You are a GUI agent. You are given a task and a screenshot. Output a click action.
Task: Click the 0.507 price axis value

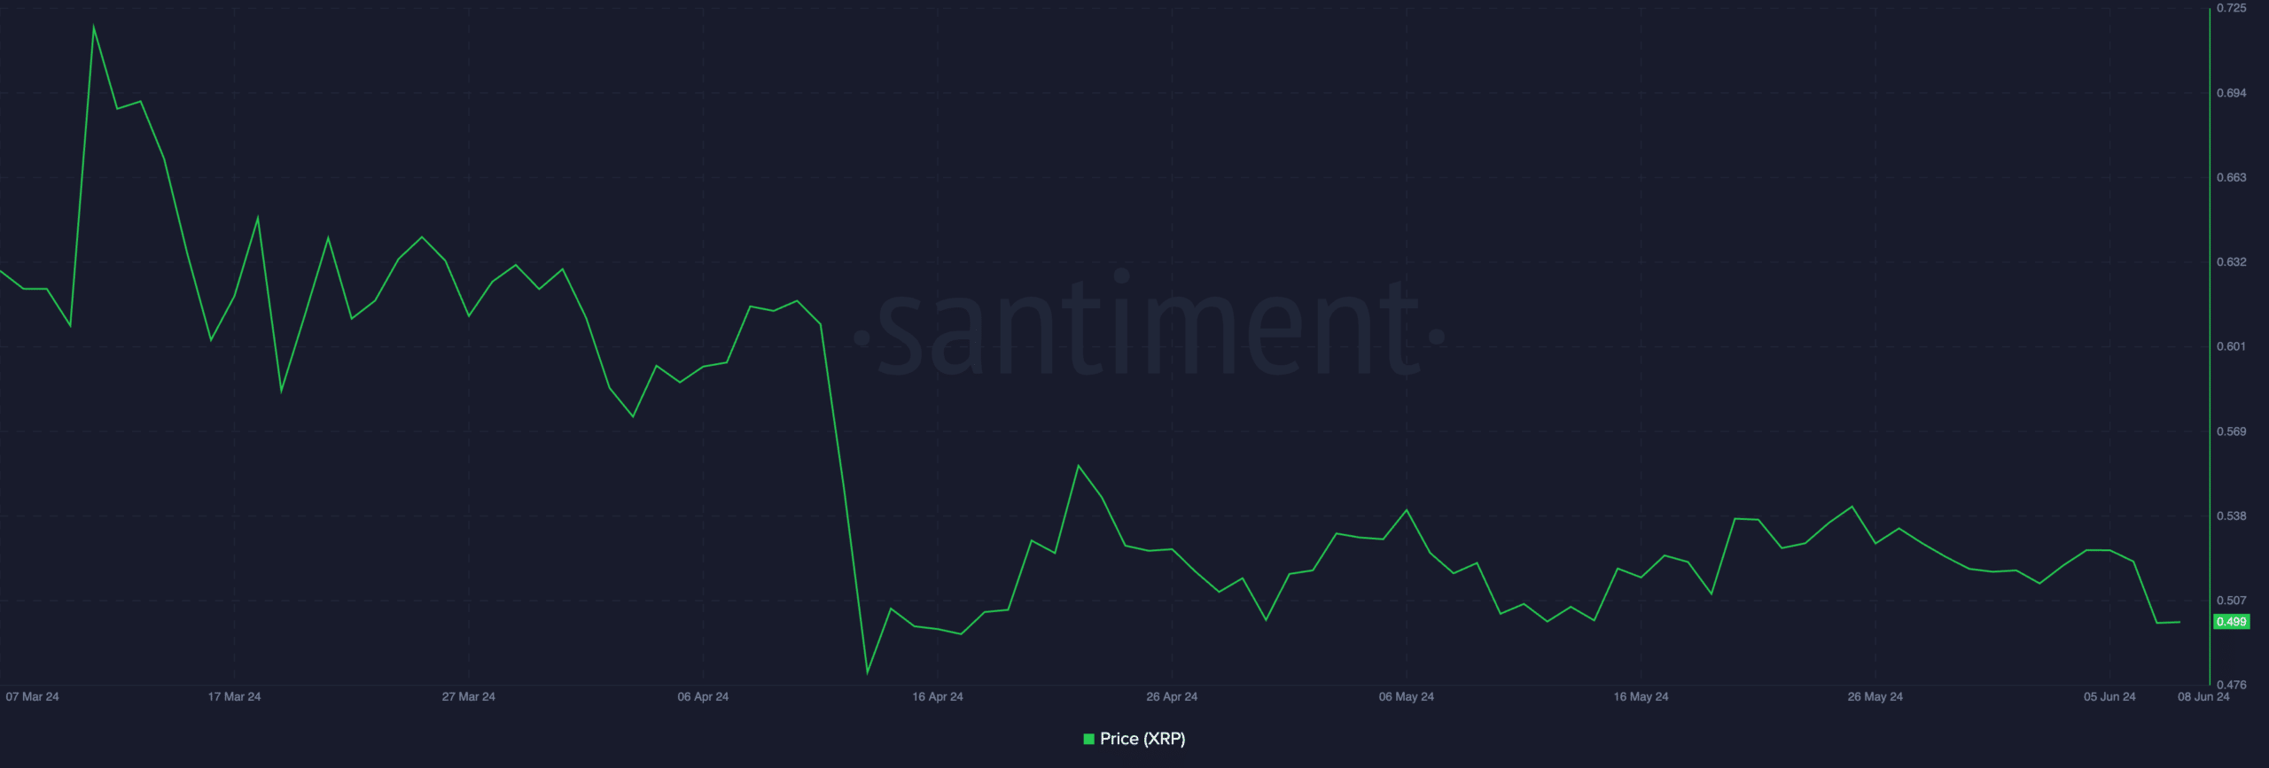click(2232, 601)
